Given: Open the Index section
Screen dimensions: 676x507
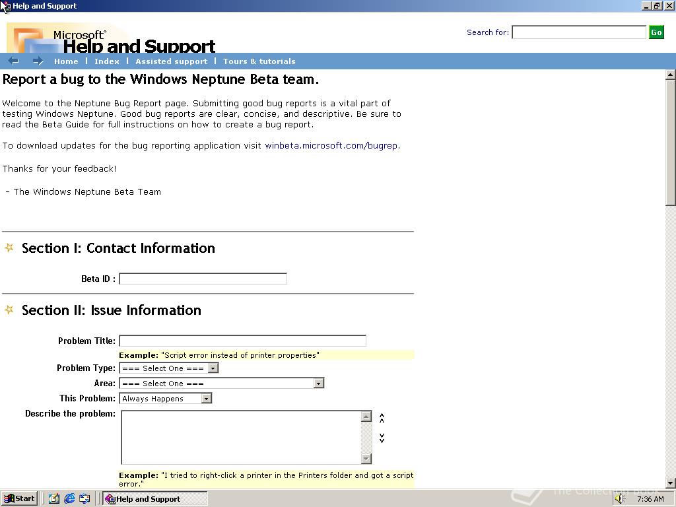Looking at the screenshot, I should (107, 61).
